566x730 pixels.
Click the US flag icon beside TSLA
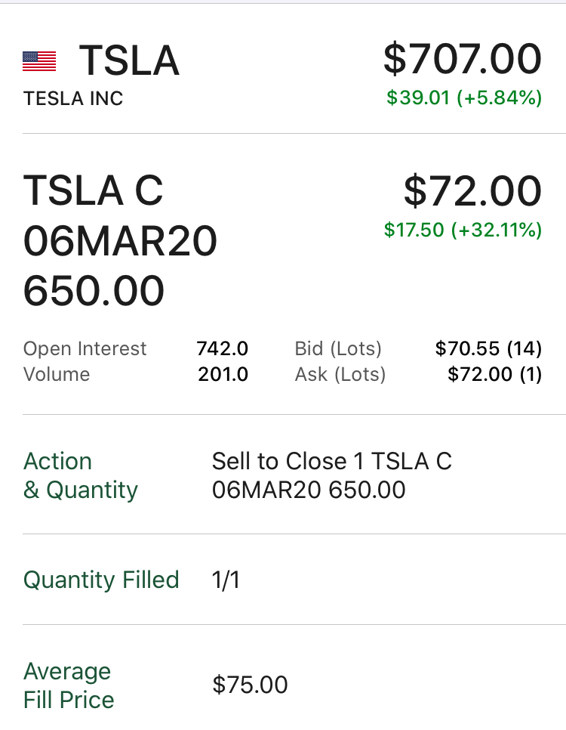point(39,61)
